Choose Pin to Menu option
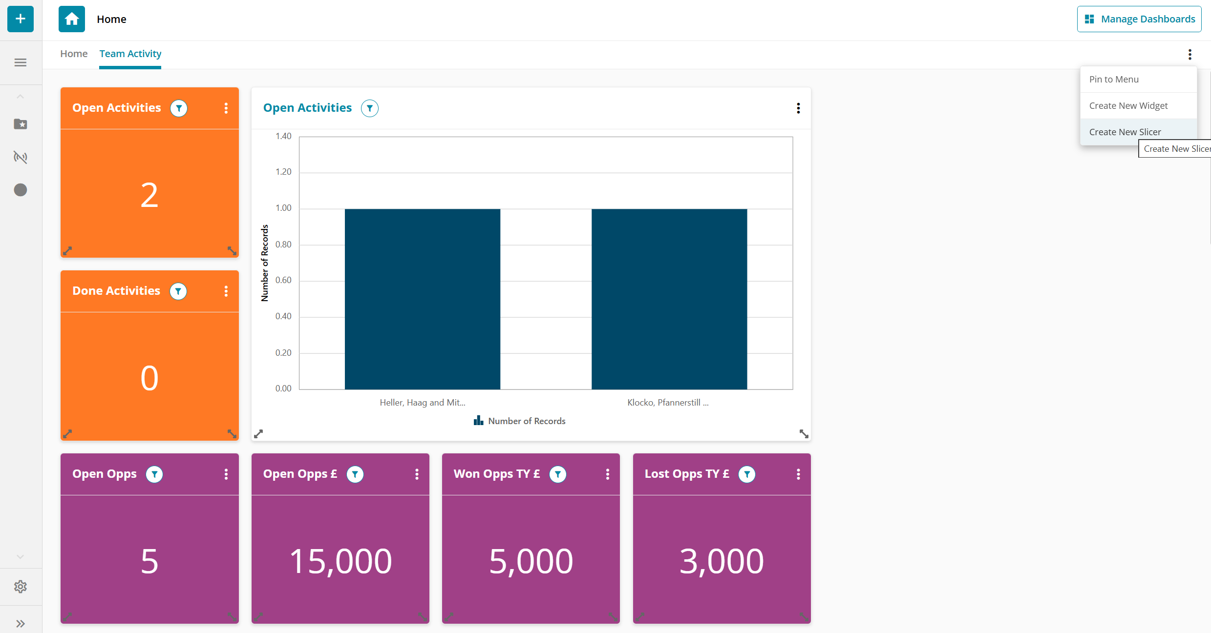1211x633 pixels. (x=1113, y=79)
